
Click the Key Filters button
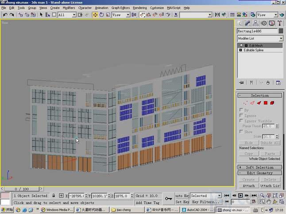tap(205, 202)
